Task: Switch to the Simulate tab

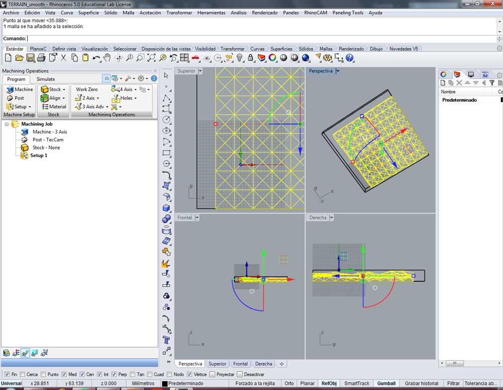Action: click(46, 79)
